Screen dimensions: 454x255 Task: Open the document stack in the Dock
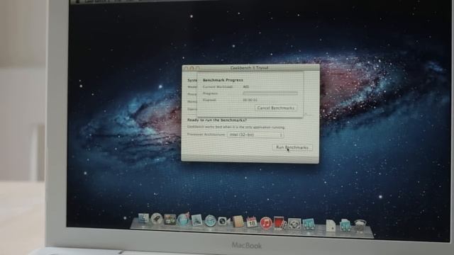point(331,225)
